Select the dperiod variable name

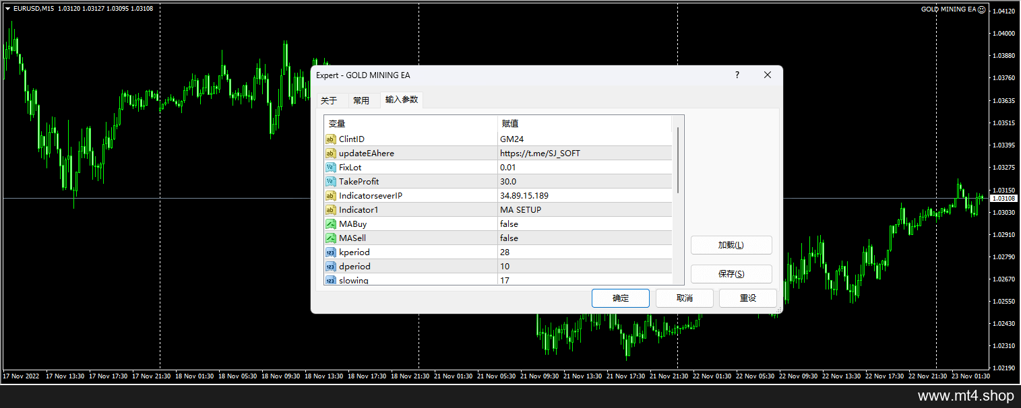pyautogui.click(x=354, y=267)
